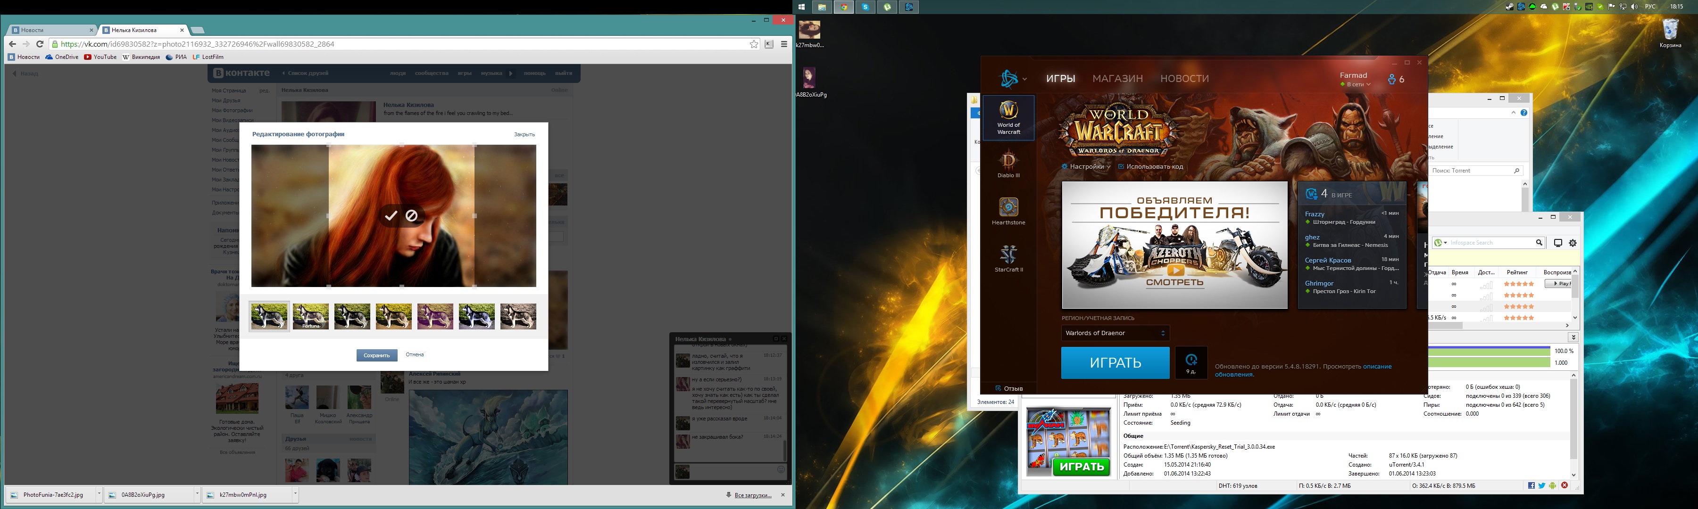1698x509 pixels.
Task: Click the Kaspersky extension icon in Chrome toolbar
Action: [x=769, y=44]
